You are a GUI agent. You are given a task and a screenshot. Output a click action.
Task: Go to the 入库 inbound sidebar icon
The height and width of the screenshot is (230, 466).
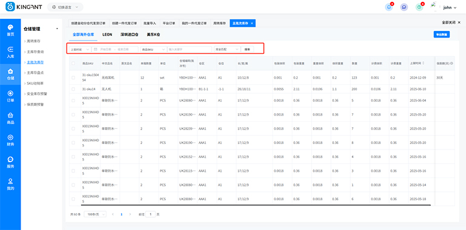click(10, 52)
